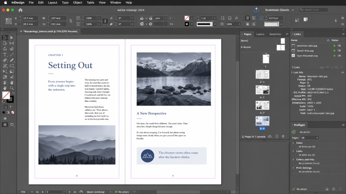
Task: Expand the Fonts preflight section
Action: [x=293, y=143]
